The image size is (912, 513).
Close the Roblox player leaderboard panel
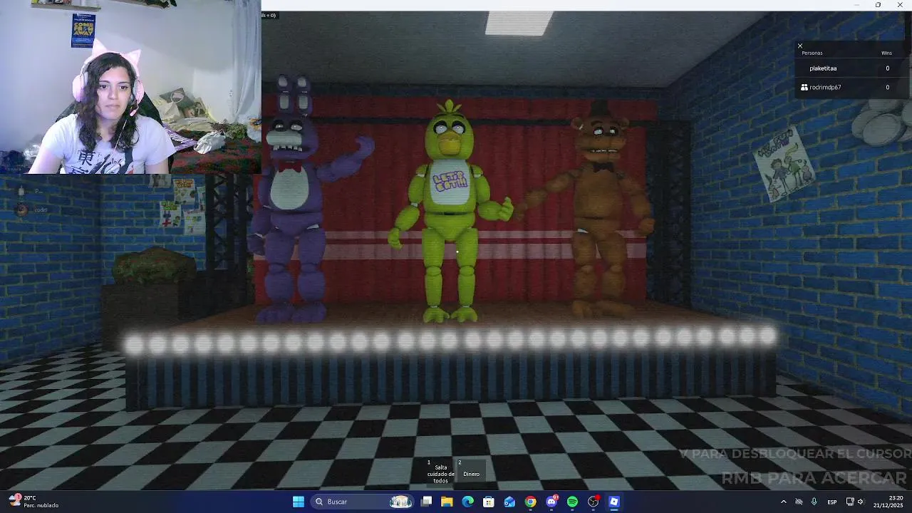[x=799, y=46]
